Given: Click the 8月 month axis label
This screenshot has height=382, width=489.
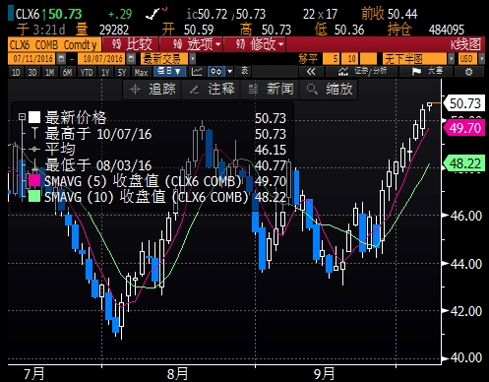Looking at the screenshot, I should (x=177, y=374).
